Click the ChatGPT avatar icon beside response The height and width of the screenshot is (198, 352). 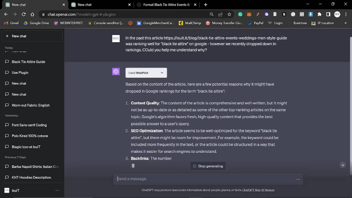[116, 71]
